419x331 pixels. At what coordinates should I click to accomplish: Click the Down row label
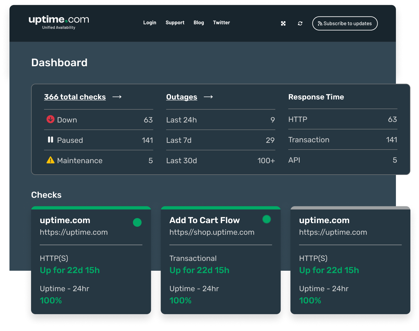pyautogui.click(x=67, y=120)
